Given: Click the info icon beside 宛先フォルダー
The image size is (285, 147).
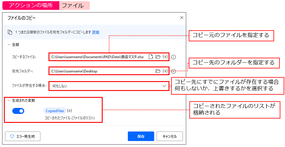Looking at the screenshot, I should [x=174, y=71].
